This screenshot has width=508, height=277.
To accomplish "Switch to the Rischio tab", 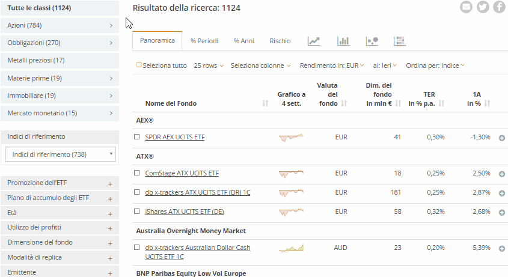I will click(x=280, y=41).
